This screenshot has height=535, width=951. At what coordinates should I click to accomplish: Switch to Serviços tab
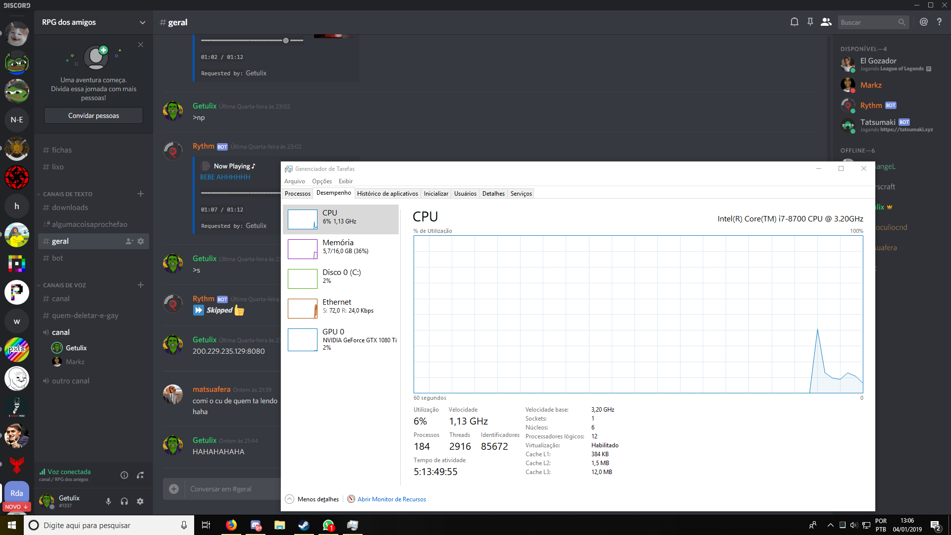click(521, 194)
